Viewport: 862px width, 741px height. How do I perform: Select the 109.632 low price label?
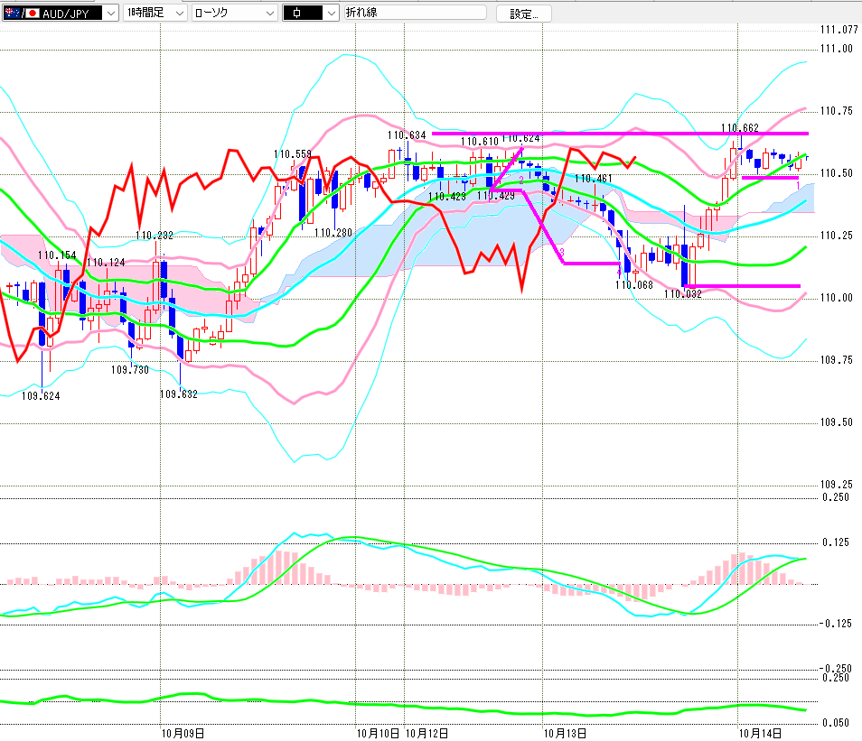(179, 394)
